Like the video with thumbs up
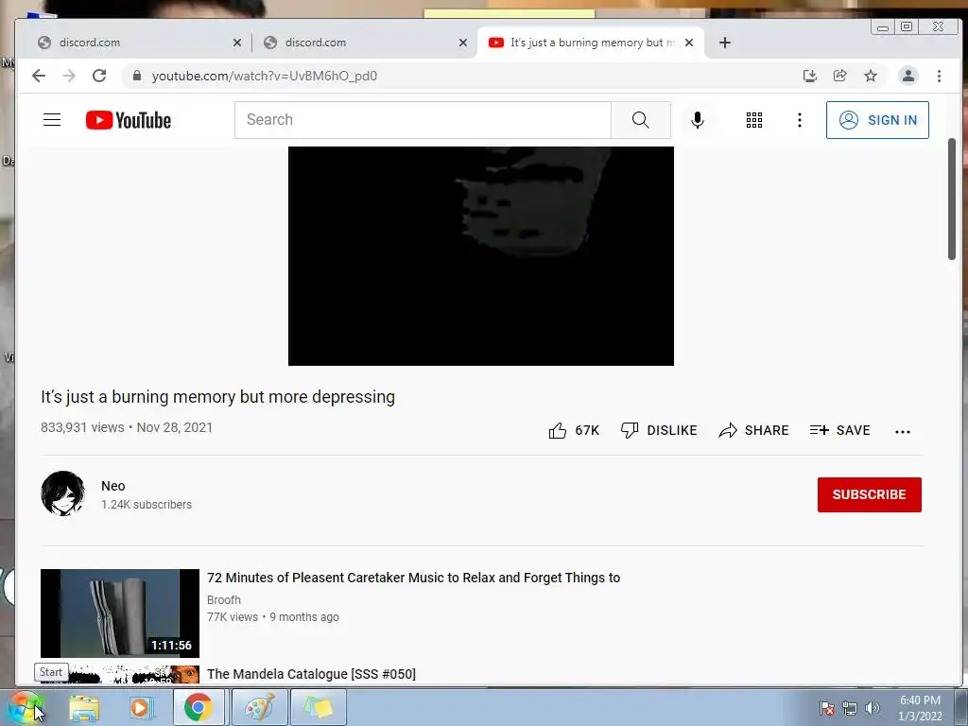 click(x=574, y=430)
